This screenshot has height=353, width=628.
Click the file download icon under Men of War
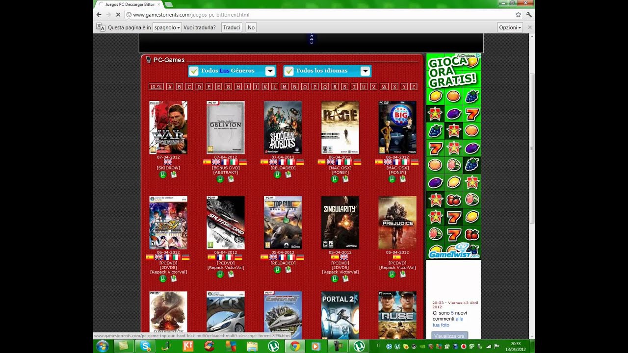click(x=174, y=175)
